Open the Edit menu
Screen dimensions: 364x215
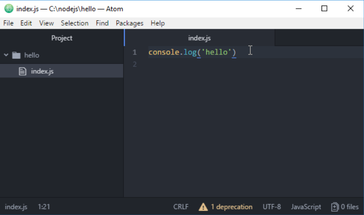26,23
